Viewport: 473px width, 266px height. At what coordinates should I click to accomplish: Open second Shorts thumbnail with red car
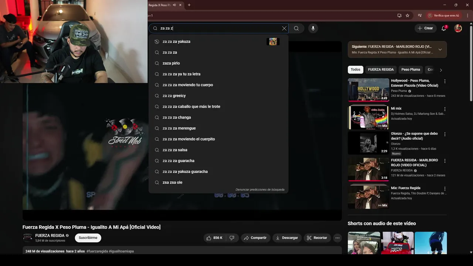tap(398, 243)
